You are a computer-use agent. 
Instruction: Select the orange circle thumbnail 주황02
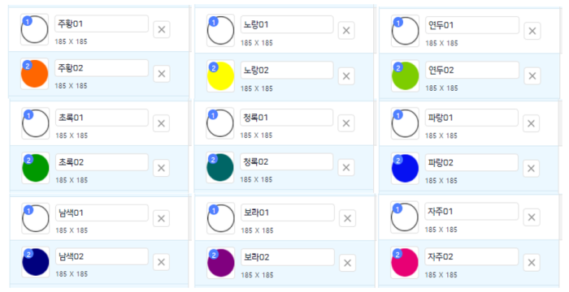(34, 74)
